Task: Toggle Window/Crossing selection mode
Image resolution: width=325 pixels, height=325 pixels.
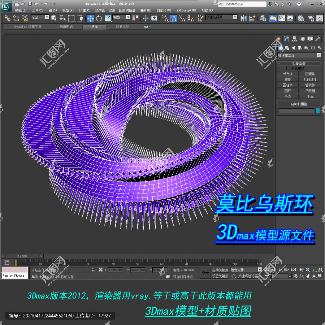Action: (80, 18)
